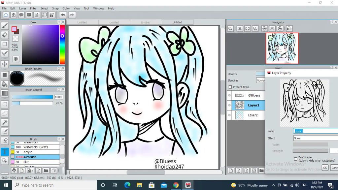Switch to the first Untitled tab
The height and width of the screenshot is (190, 338).
pyautogui.click(x=82, y=22)
